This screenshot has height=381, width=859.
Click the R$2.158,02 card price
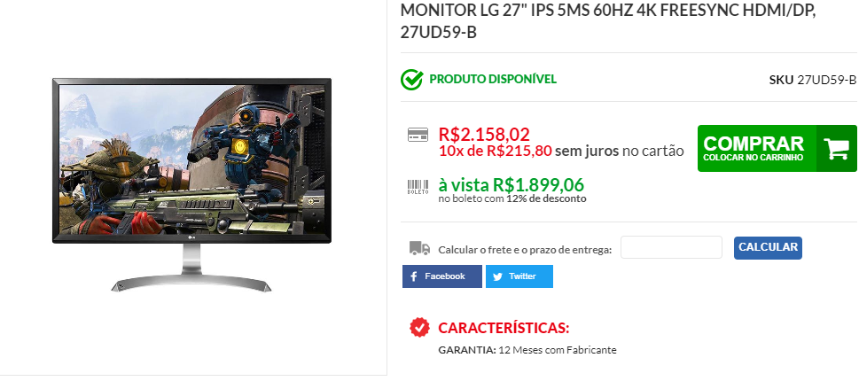(x=484, y=135)
